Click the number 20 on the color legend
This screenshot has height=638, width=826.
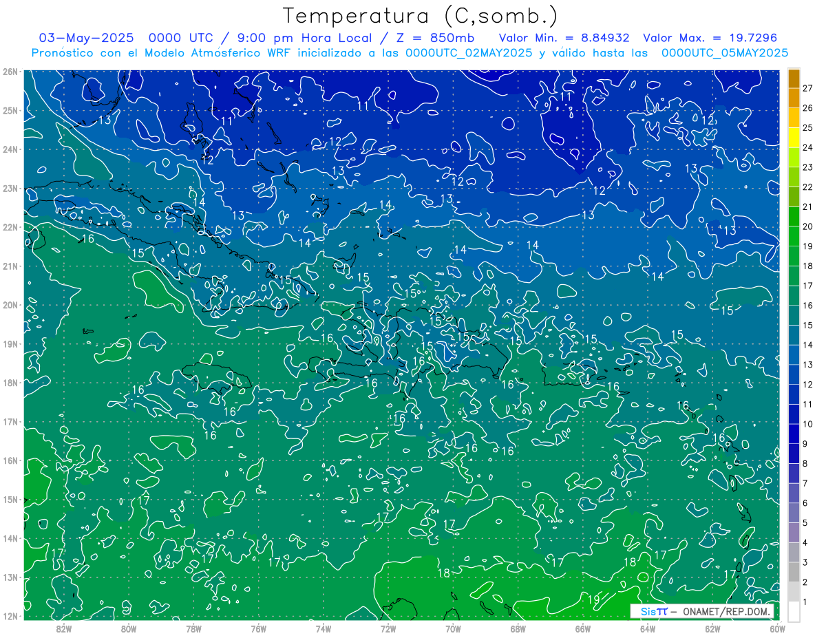tap(807, 226)
